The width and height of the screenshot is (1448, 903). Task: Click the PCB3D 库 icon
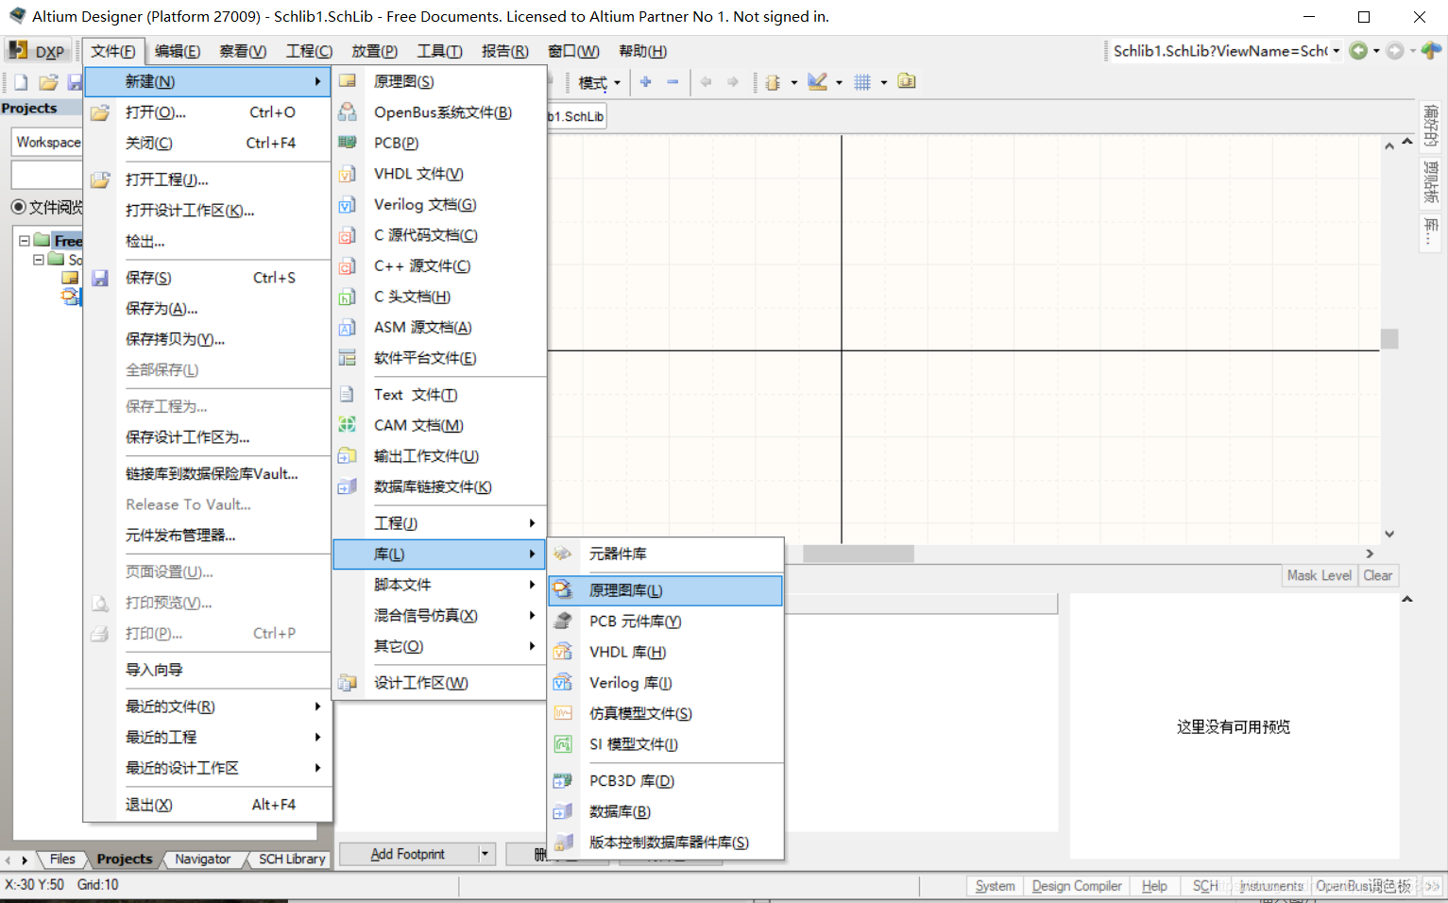pos(563,781)
